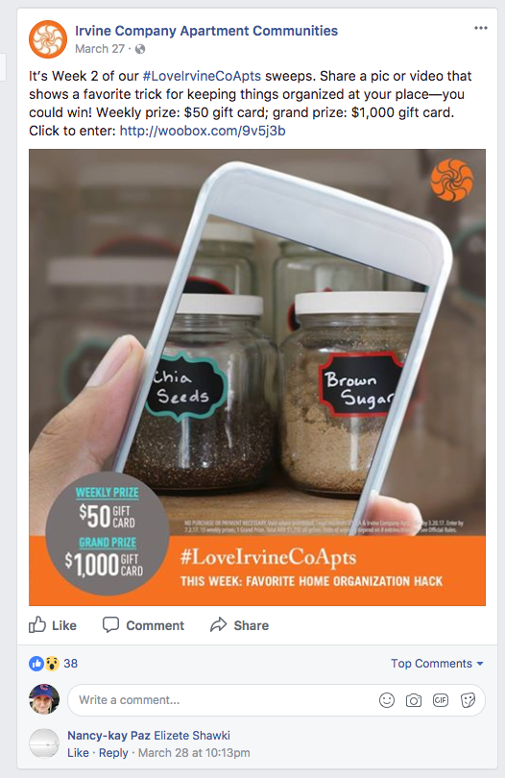Click the blue like reaction icon
Screen dimensions: 505x778
click(x=36, y=664)
